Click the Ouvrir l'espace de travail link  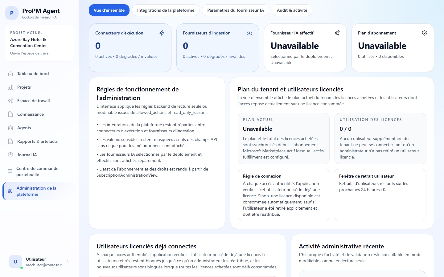pyautogui.click(x=30, y=53)
